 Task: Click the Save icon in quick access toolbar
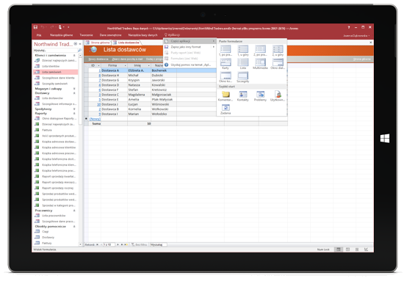pyautogui.click(x=35, y=27)
